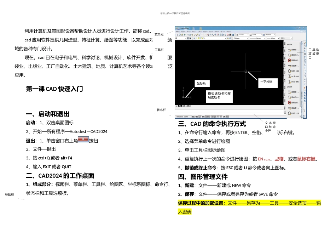The width and height of the screenshot is (336, 238).
Task: Open the 格式 menu in the CAD screenshot
Action: (x=194, y=32)
